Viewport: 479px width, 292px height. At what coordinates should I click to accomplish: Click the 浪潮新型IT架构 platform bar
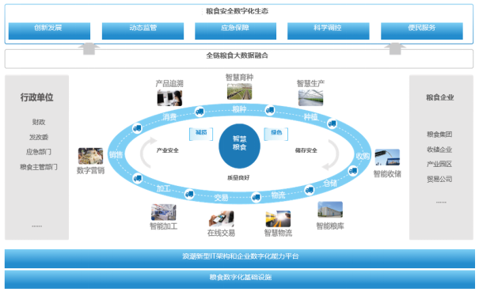(240, 259)
